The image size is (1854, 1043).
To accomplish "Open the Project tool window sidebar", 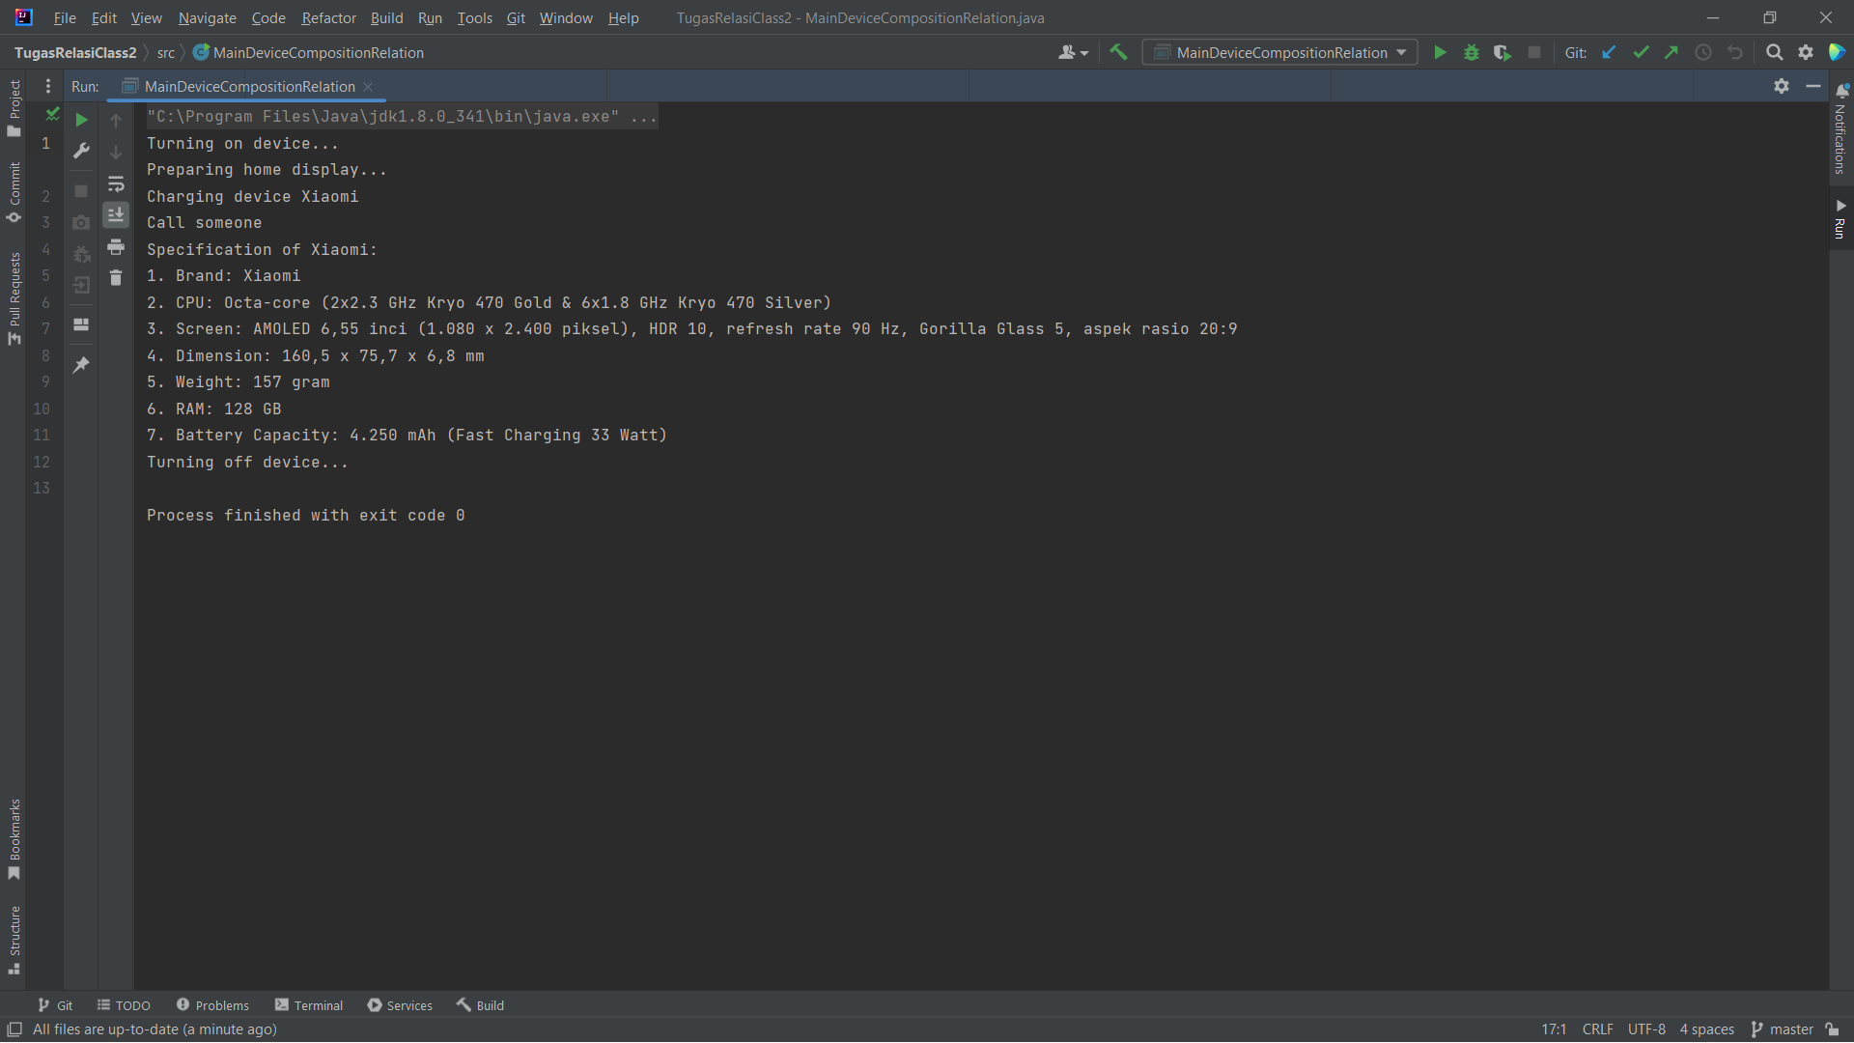I will (x=14, y=106).
